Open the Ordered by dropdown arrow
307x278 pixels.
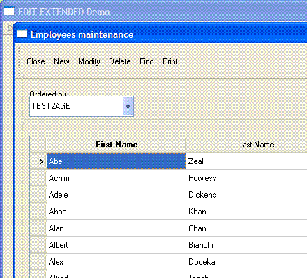tap(128, 106)
